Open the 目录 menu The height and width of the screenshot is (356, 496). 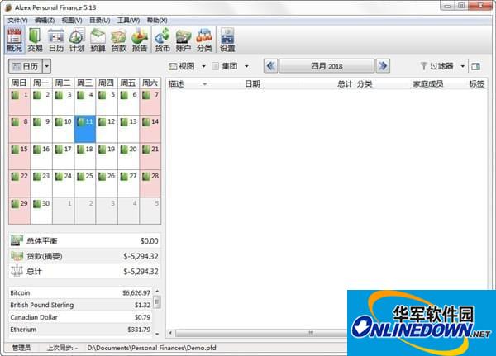[100, 21]
